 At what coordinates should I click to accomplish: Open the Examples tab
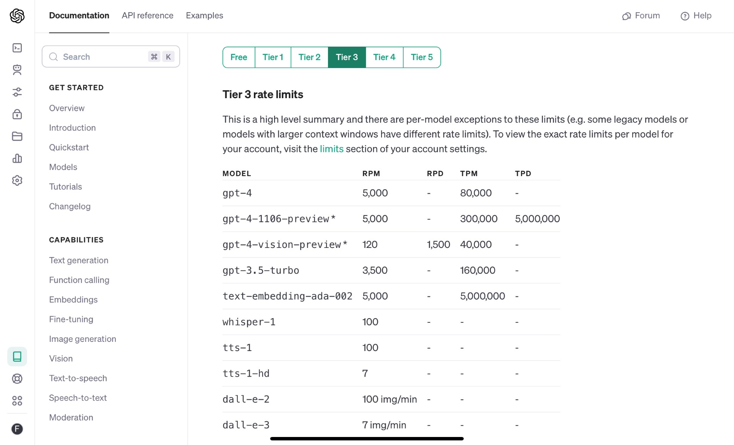click(205, 16)
